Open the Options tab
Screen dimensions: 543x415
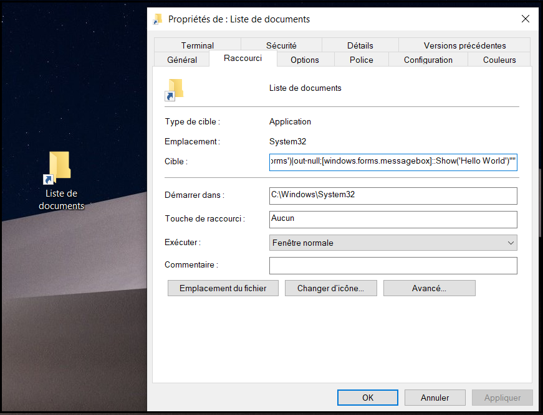click(x=304, y=60)
